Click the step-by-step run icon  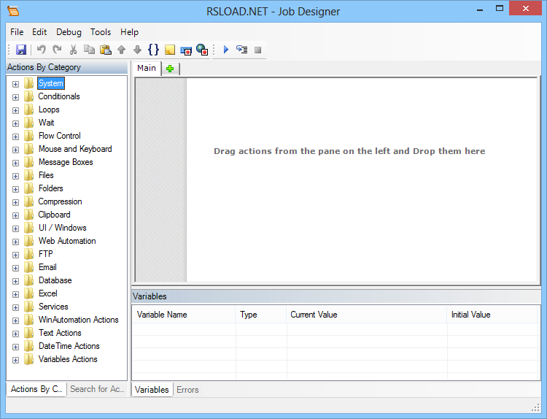pyautogui.click(x=241, y=50)
